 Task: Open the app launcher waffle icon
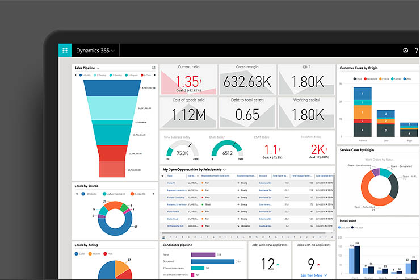[64, 50]
